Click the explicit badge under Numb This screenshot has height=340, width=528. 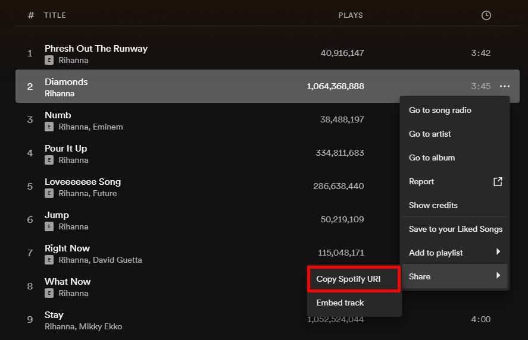tap(49, 127)
